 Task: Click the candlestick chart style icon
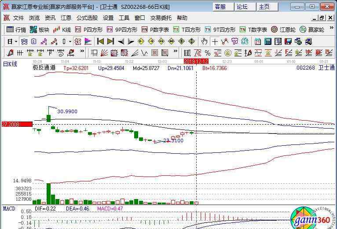[64, 41]
